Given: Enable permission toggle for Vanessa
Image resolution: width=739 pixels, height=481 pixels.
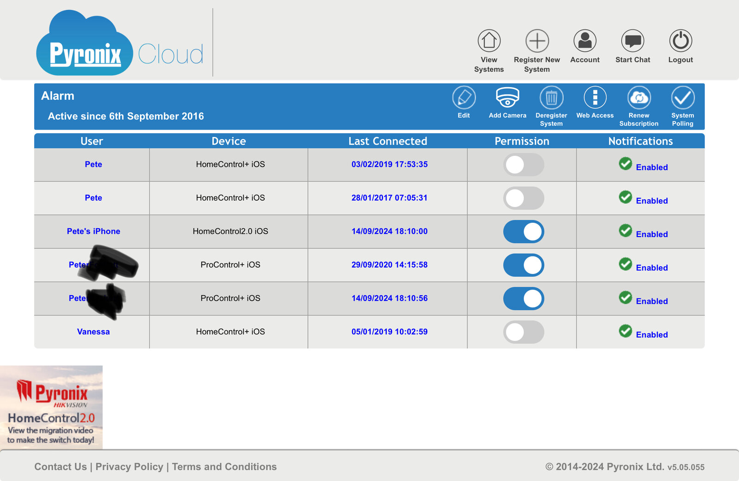Looking at the screenshot, I should (523, 332).
